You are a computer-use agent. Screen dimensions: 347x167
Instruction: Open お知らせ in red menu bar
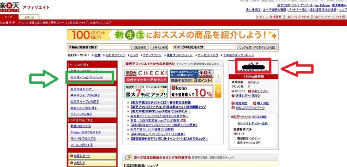coord(95,23)
